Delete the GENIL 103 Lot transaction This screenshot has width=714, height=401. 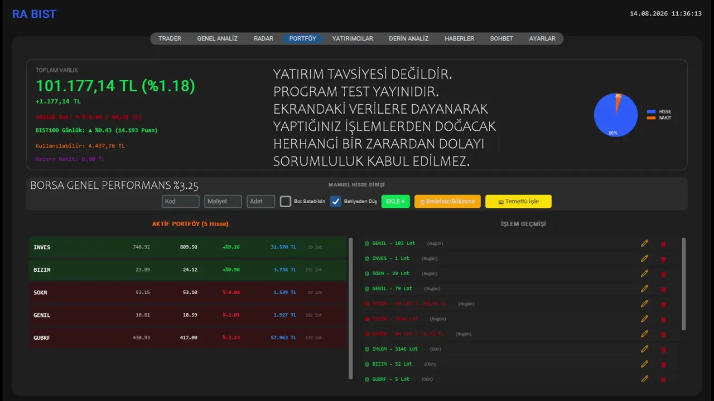click(663, 244)
